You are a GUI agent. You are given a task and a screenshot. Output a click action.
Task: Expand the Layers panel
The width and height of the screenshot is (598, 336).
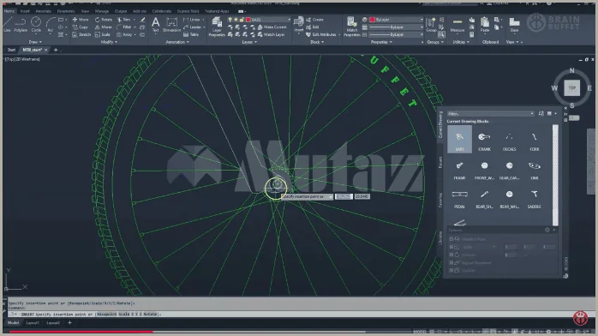point(249,42)
